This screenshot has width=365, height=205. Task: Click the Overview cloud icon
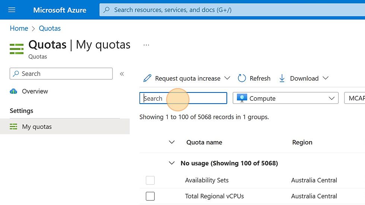pyautogui.click(x=13, y=91)
